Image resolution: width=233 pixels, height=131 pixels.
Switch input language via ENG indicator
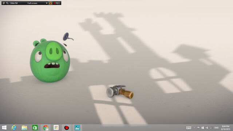point(216,128)
